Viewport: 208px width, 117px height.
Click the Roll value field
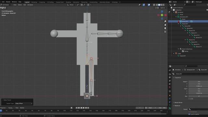point(198,96)
